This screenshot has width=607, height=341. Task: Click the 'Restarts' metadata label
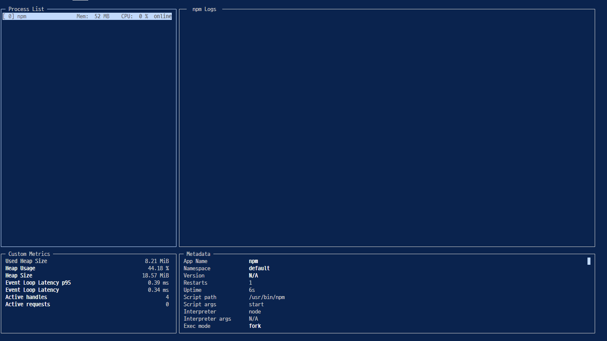[x=196, y=283]
